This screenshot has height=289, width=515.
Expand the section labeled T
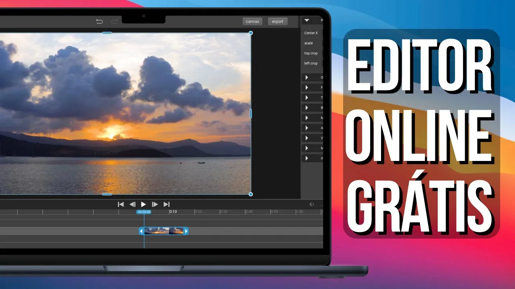point(312,98)
